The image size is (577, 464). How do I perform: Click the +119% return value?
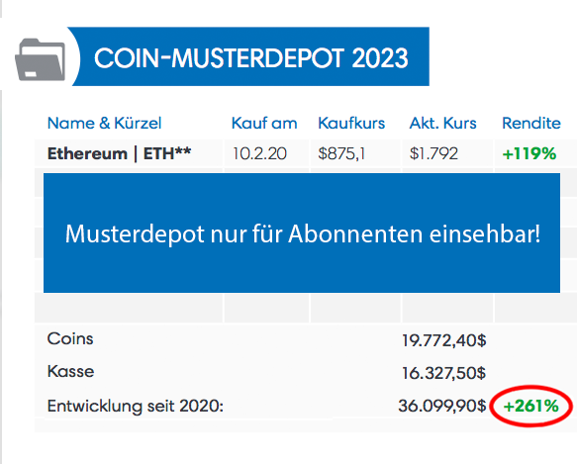(529, 153)
